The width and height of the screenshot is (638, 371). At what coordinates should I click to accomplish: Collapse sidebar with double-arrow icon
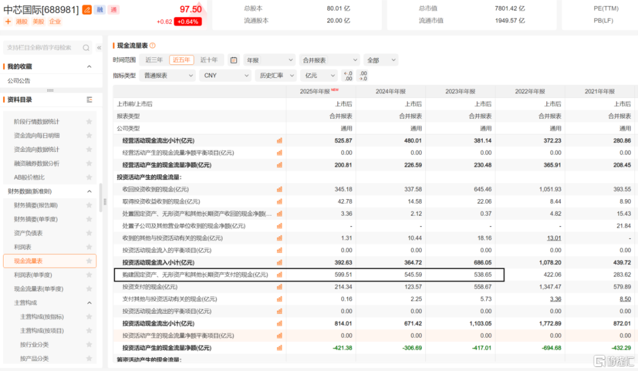[99, 48]
